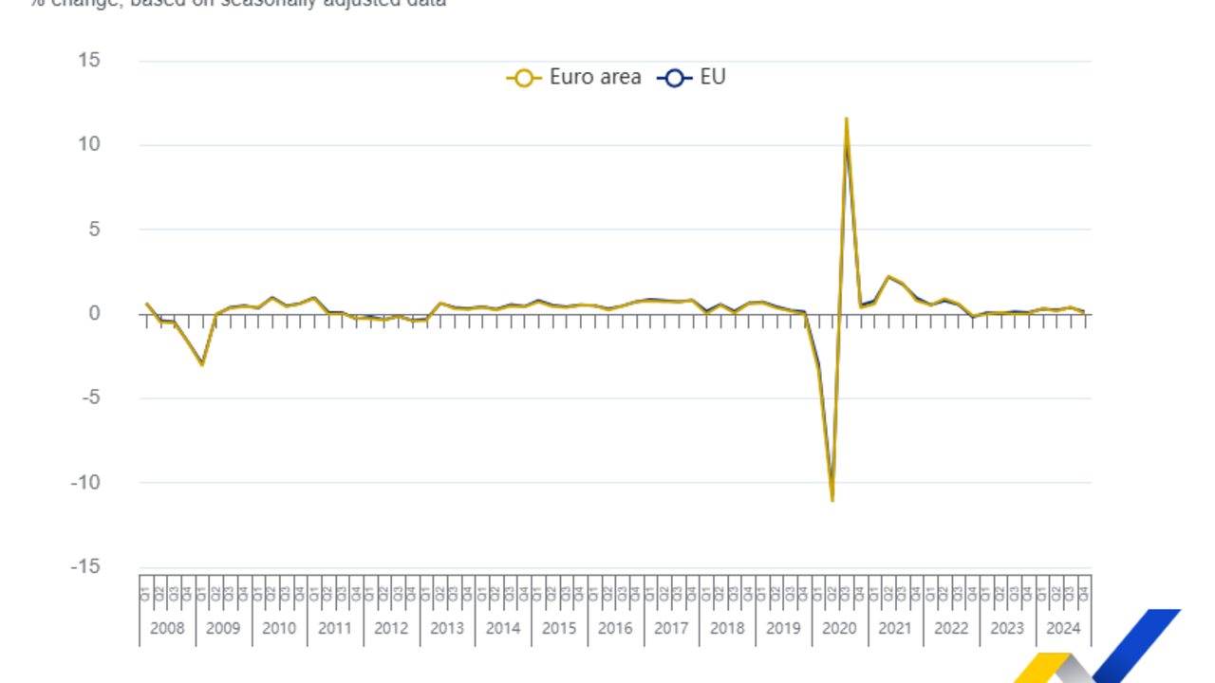Toggle the EU legend series

(x=712, y=78)
